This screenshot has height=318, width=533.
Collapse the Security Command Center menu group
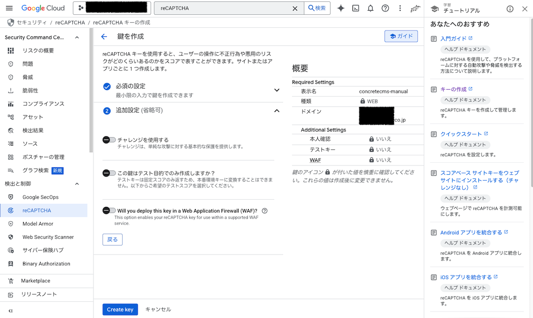[77, 37]
